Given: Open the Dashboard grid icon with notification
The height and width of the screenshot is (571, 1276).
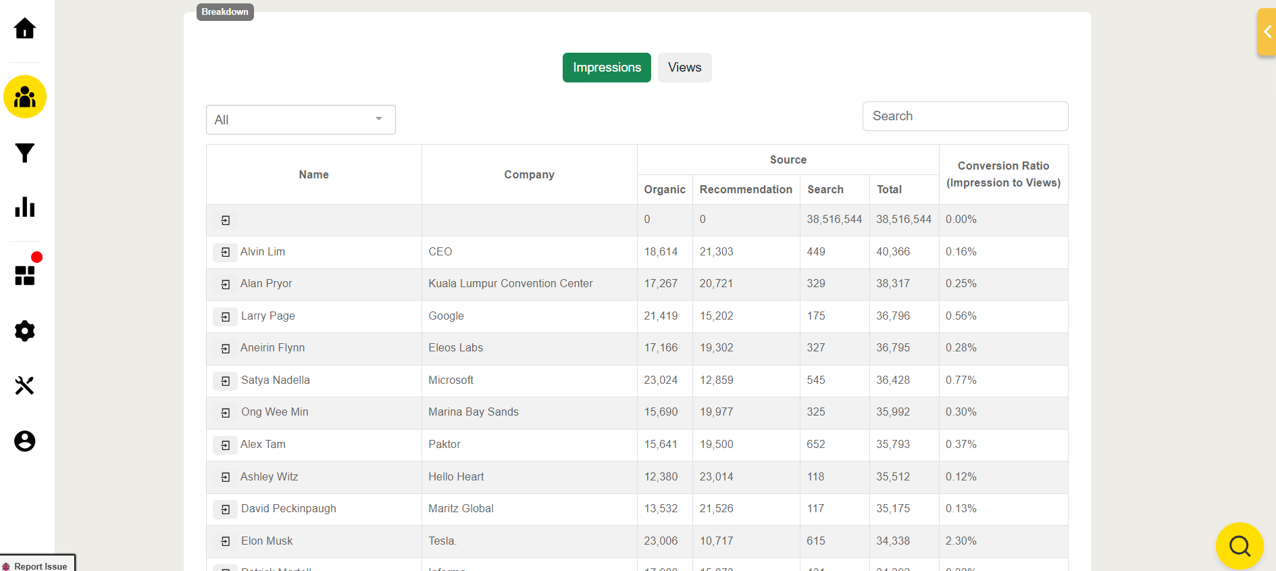Looking at the screenshot, I should click(25, 275).
